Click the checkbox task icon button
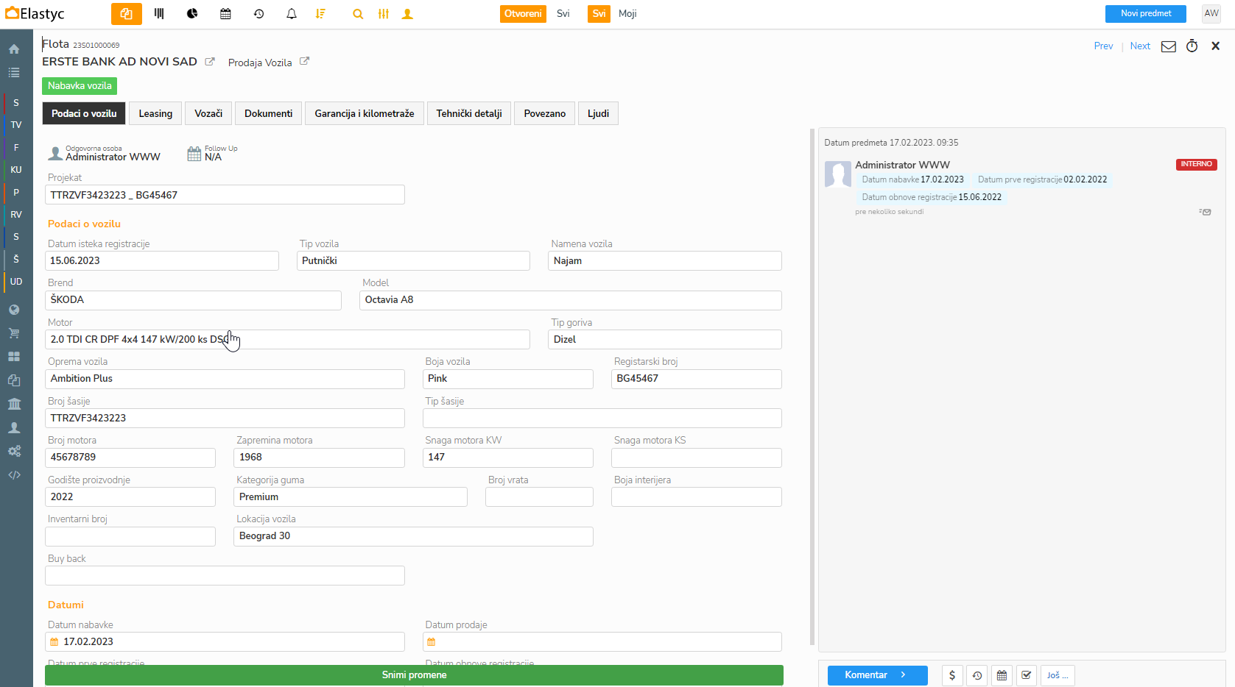The image size is (1235, 687). (x=1027, y=675)
